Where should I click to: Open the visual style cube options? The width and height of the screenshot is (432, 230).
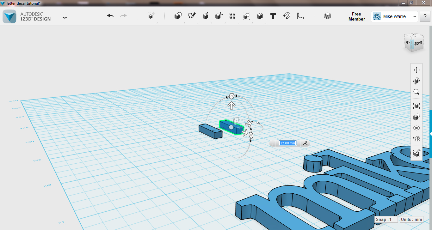(x=417, y=117)
